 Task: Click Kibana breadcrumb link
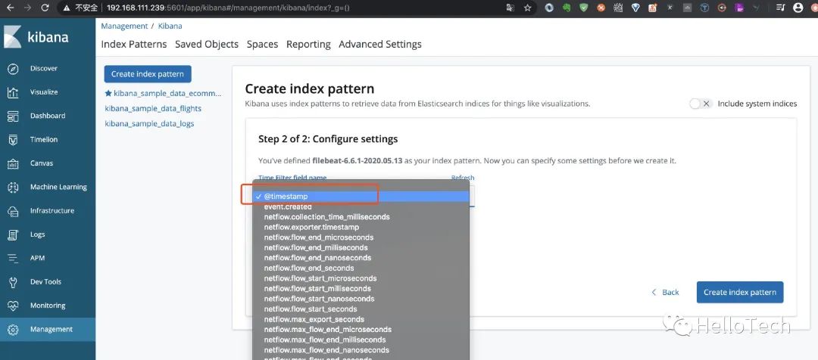pyautogui.click(x=170, y=26)
